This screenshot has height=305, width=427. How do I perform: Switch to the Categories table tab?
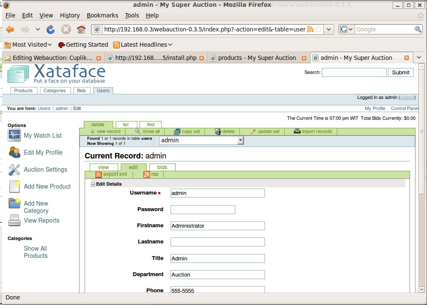[x=54, y=90]
